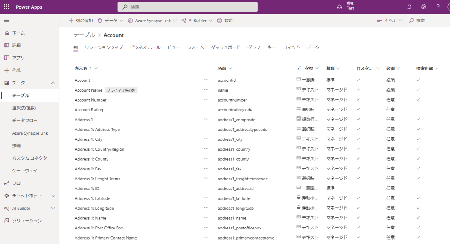Screen dimensions: 450x244
Task: Open データ型 column header menu
Action: (x=307, y=68)
